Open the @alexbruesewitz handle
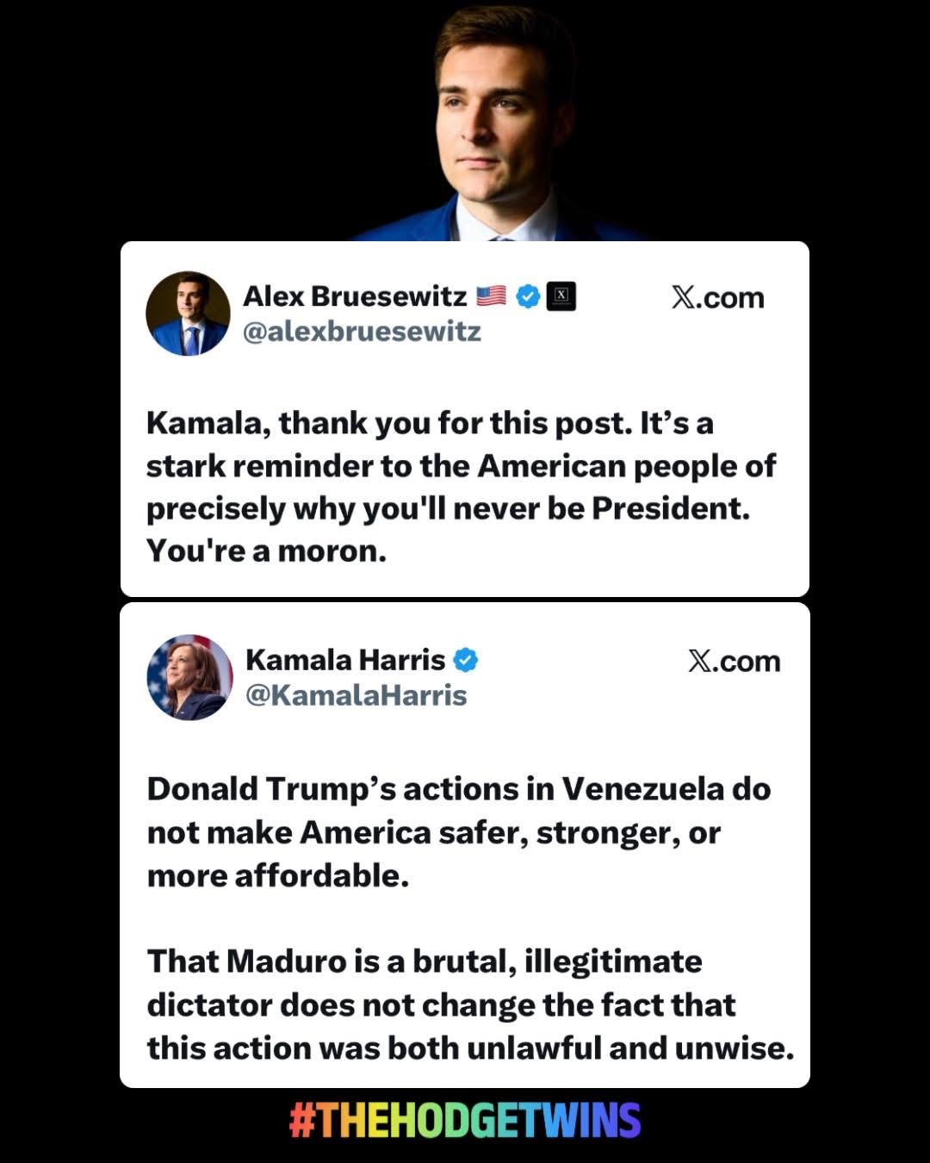This screenshot has width=930, height=1163. click(362, 332)
